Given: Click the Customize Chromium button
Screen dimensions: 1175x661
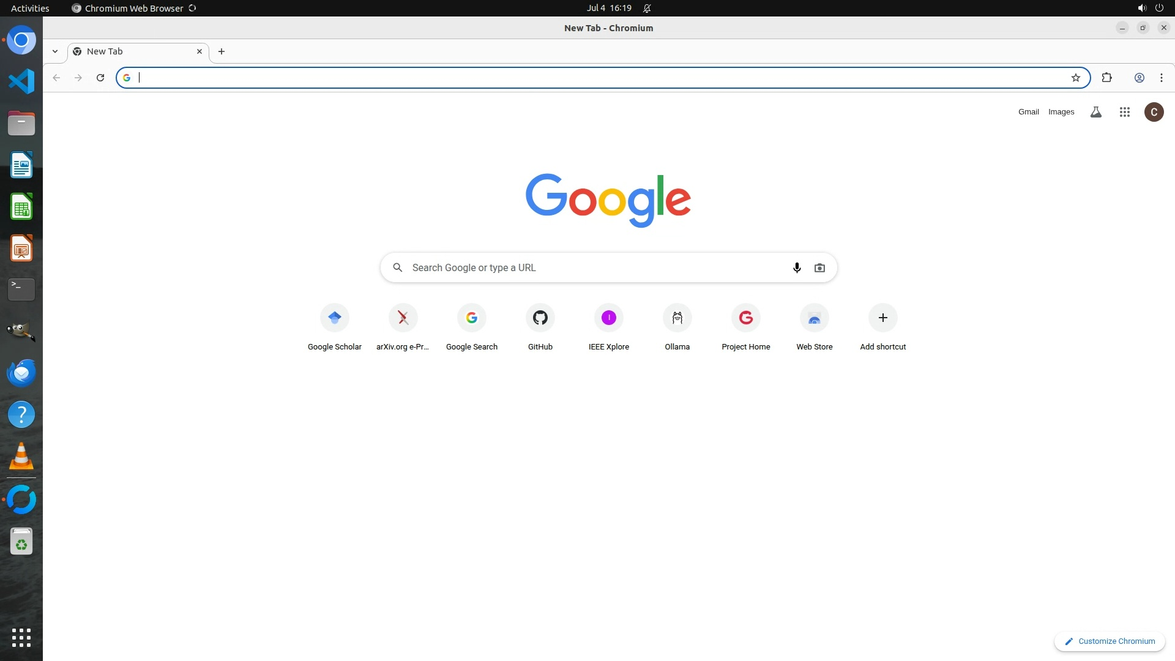Looking at the screenshot, I should (1110, 641).
